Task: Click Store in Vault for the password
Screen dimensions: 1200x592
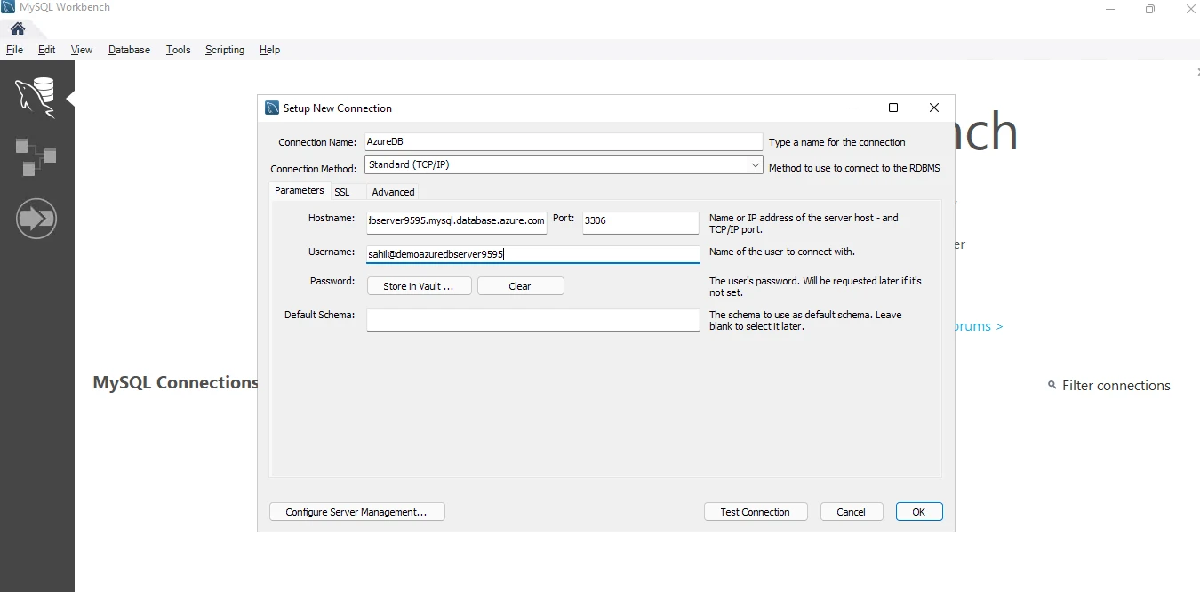Action: (x=419, y=285)
